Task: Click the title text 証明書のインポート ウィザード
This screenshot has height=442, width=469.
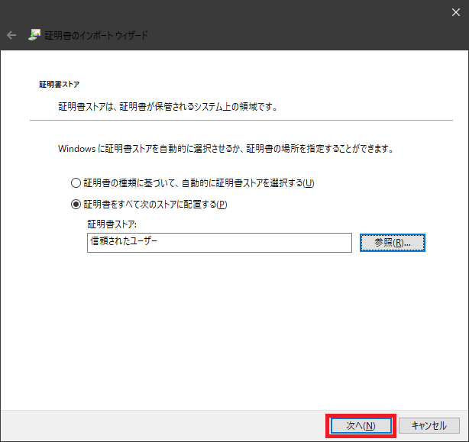Action: click(96, 35)
